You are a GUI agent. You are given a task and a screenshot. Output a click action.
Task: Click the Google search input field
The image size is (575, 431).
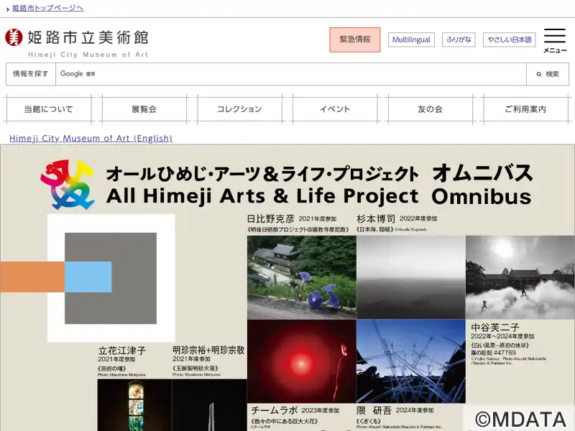click(291, 74)
